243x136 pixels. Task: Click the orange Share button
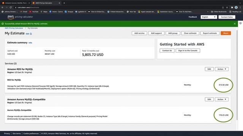226,33
